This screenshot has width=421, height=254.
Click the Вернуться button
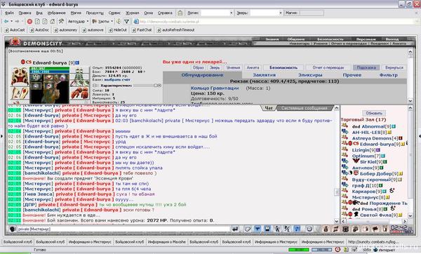point(394,67)
